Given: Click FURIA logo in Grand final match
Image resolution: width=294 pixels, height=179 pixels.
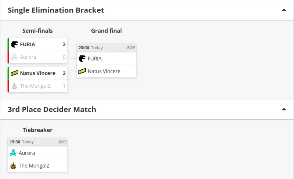Looking at the screenshot, I should (82, 59).
